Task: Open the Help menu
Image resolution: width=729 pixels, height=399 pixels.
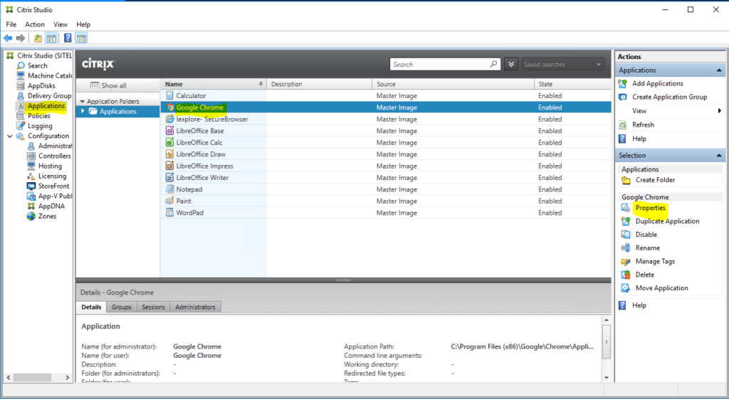Action: click(x=83, y=24)
